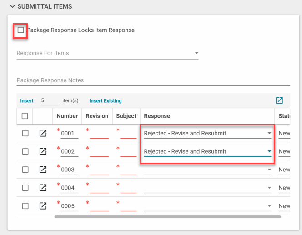Open item 0005 with the external-link icon
This screenshot has height=235, width=302.
pos(43,206)
